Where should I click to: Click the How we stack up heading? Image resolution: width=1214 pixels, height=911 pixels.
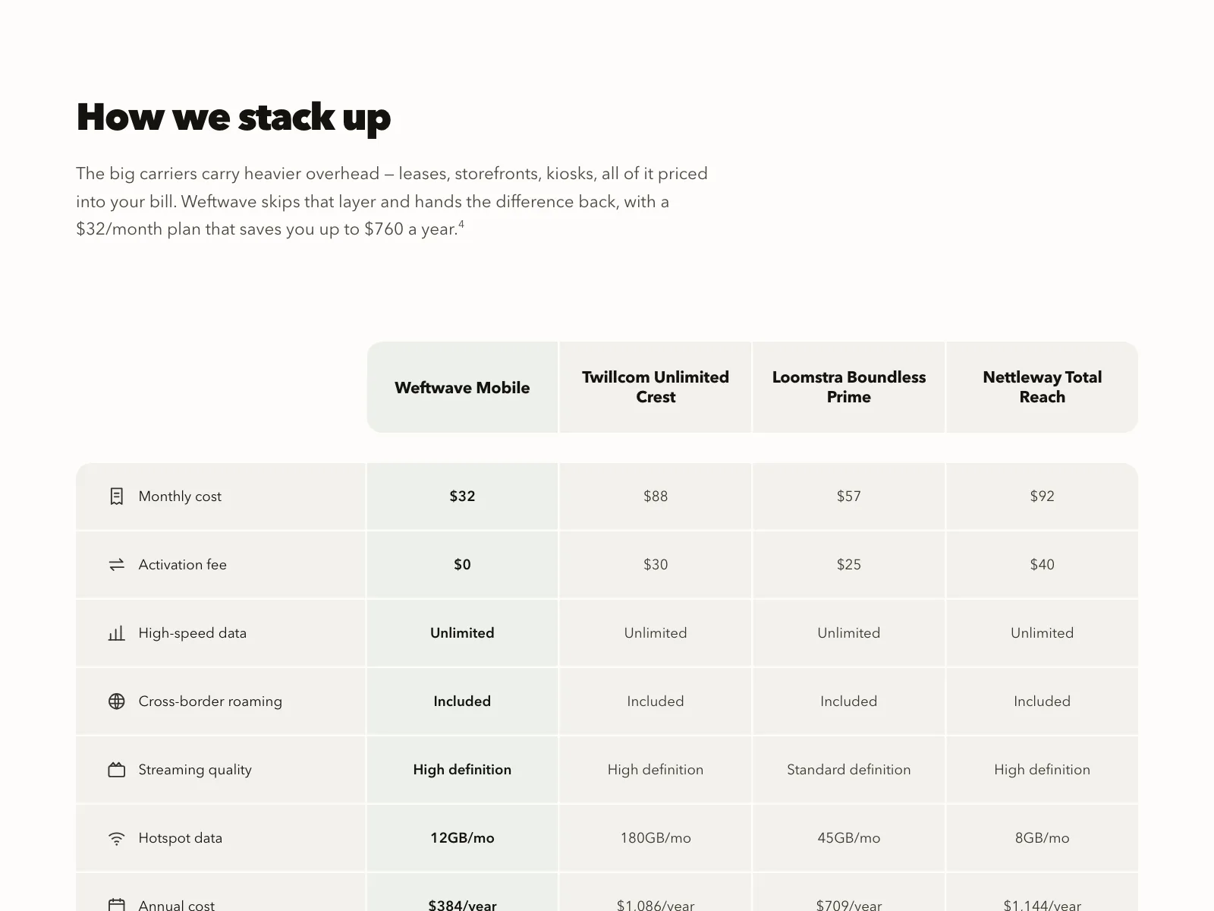[234, 118]
